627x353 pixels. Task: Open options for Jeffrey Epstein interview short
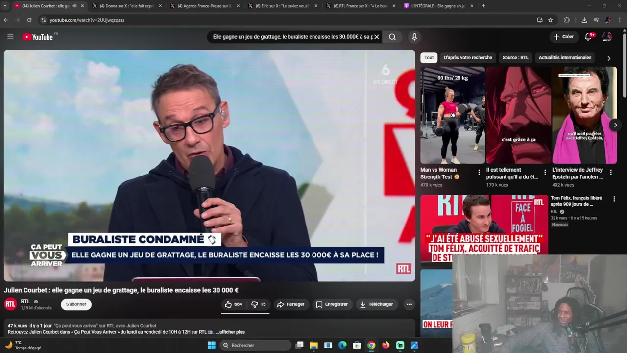click(x=611, y=172)
